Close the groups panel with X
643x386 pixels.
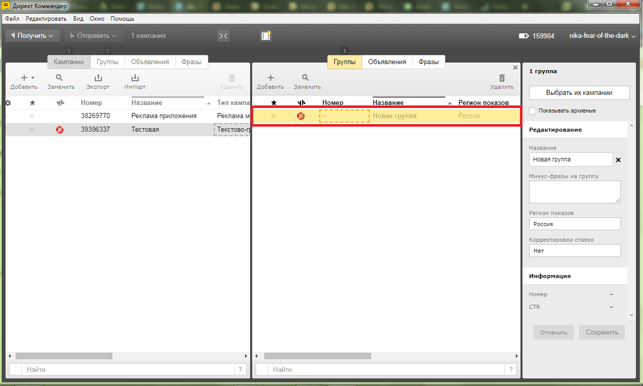(515, 67)
